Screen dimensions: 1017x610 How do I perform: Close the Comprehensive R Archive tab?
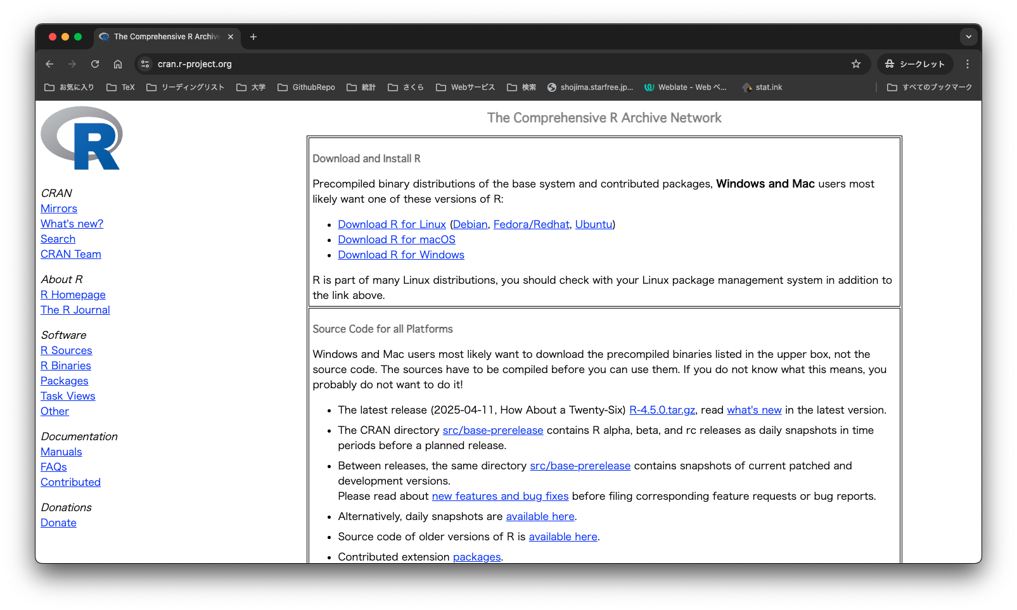pyautogui.click(x=231, y=37)
